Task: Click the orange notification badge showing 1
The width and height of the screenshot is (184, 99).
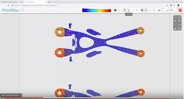Action: (x=180, y=10)
